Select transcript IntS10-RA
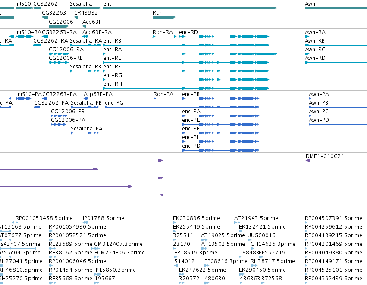Image resolution: width=367 pixels, height=285 pixels. click(24, 37)
